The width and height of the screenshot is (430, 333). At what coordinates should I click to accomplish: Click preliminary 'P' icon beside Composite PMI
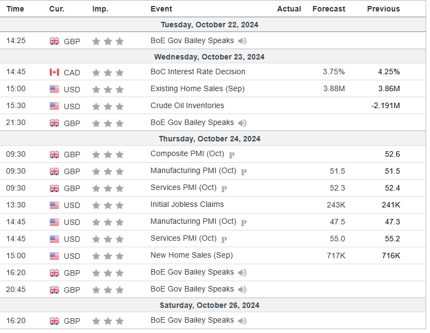(232, 154)
